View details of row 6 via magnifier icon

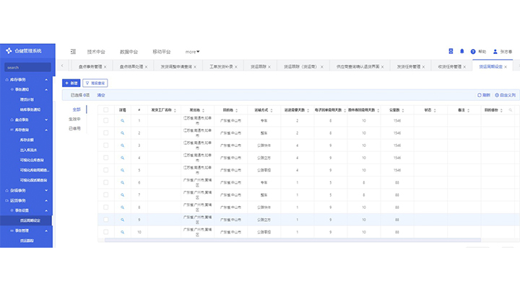tap(122, 182)
